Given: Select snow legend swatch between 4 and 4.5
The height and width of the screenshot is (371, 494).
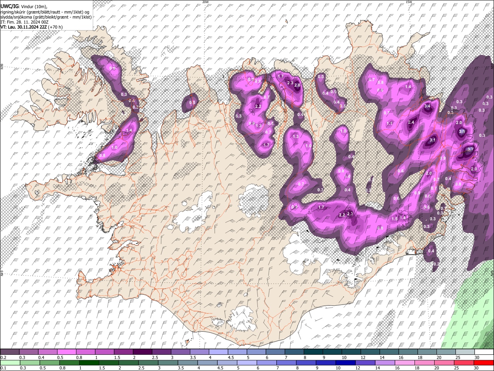Looking at the screenshot, I should click(218, 352).
